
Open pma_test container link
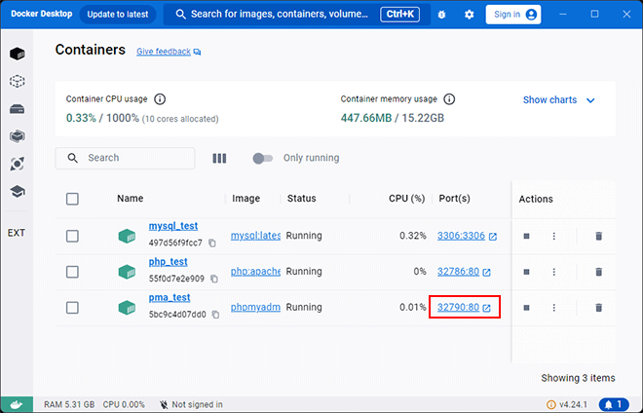coord(170,297)
